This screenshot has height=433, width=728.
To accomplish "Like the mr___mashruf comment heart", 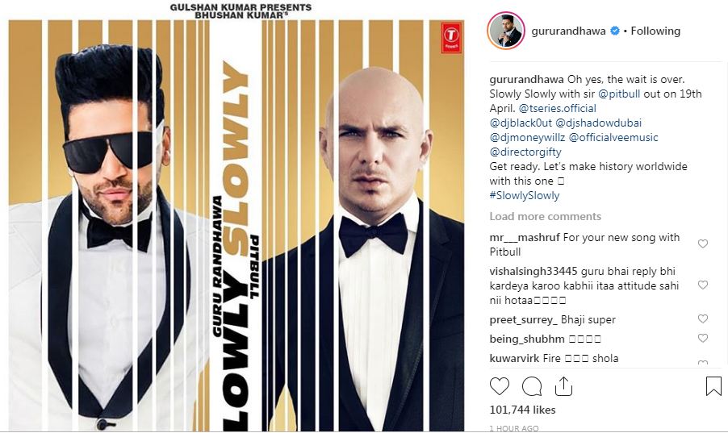I will 703,244.
